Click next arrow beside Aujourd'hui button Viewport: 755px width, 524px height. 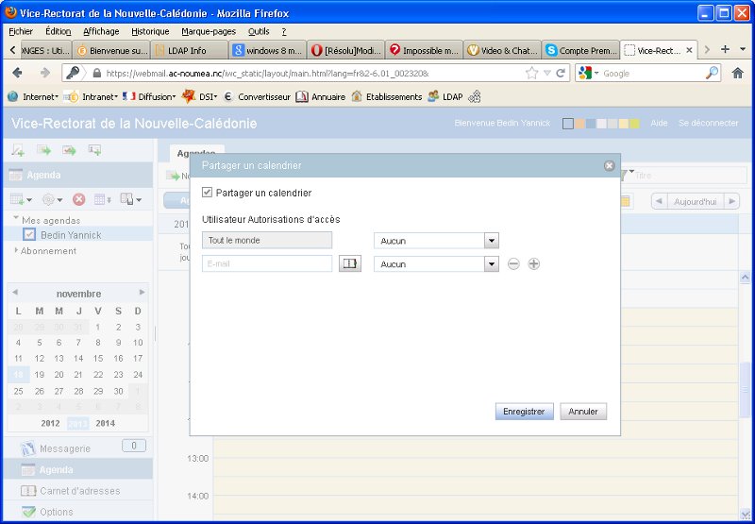pos(731,201)
